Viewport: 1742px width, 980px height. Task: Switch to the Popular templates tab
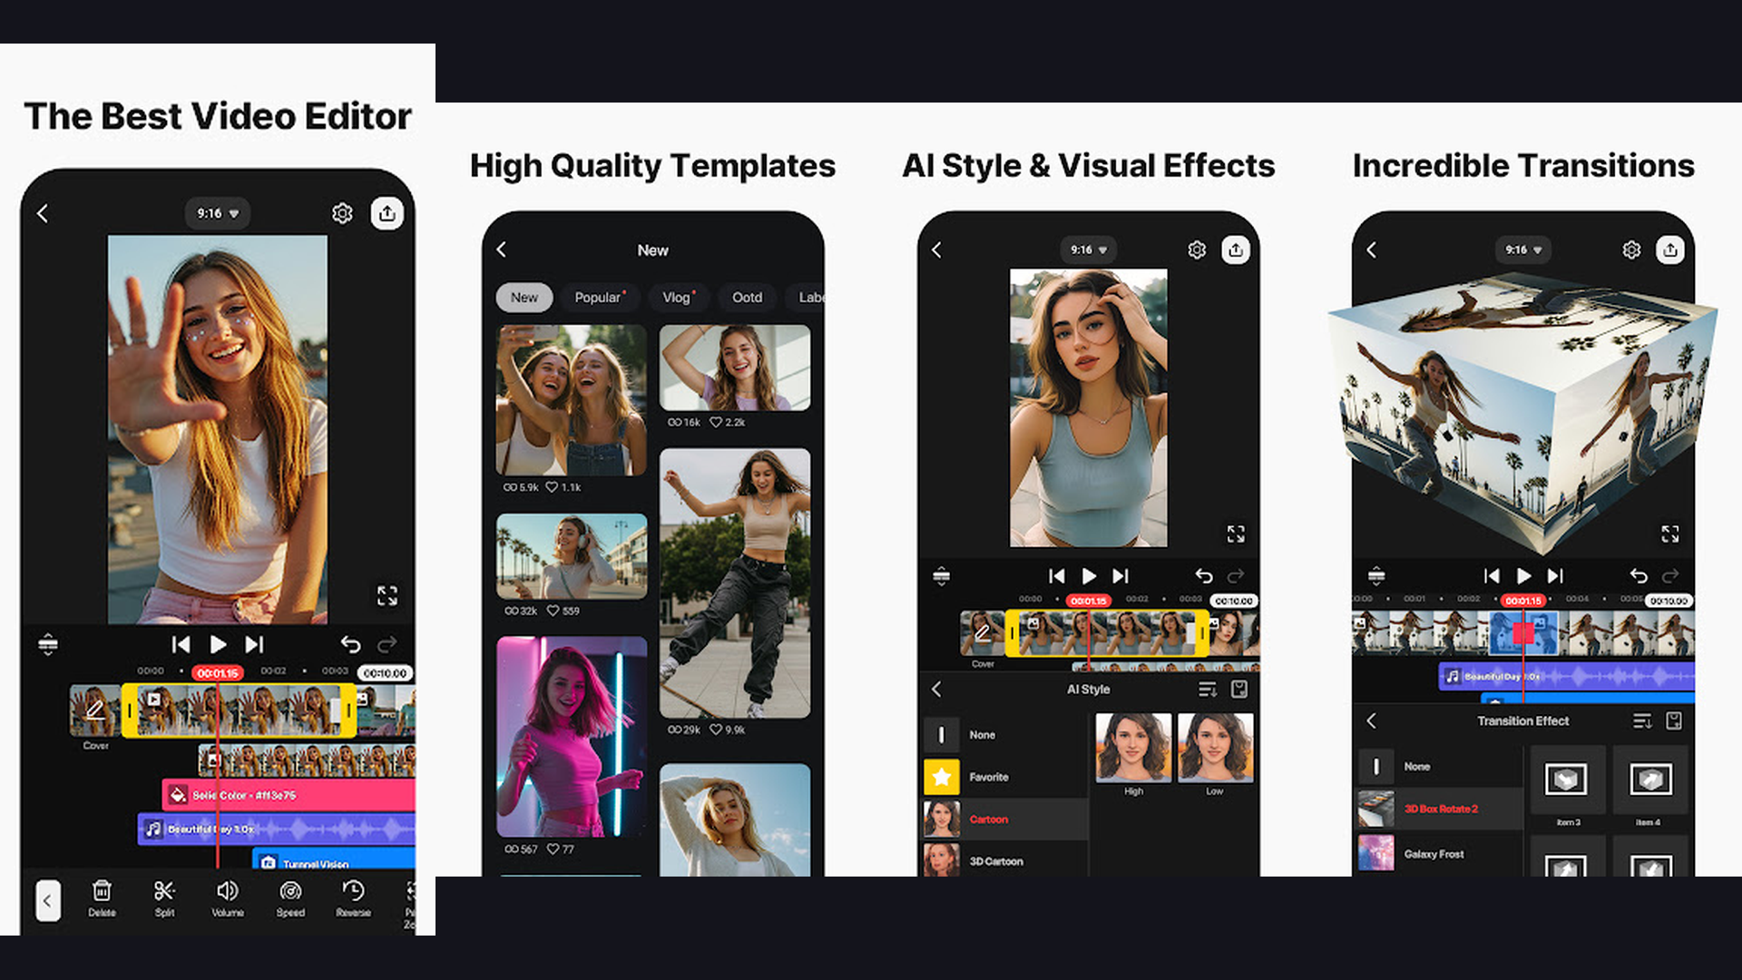click(x=598, y=298)
